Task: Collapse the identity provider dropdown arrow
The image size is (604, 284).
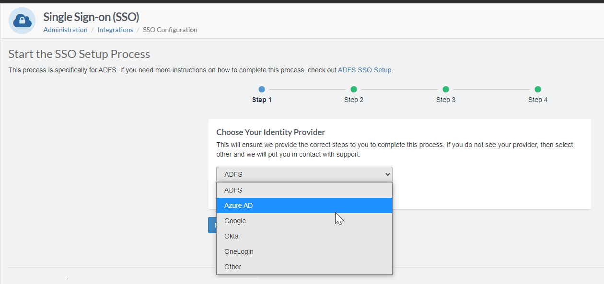Action: pyautogui.click(x=388, y=174)
